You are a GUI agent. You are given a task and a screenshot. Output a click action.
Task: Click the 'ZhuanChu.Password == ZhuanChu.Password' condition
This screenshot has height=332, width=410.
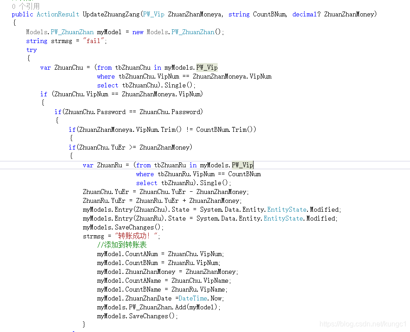tap(133, 112)
